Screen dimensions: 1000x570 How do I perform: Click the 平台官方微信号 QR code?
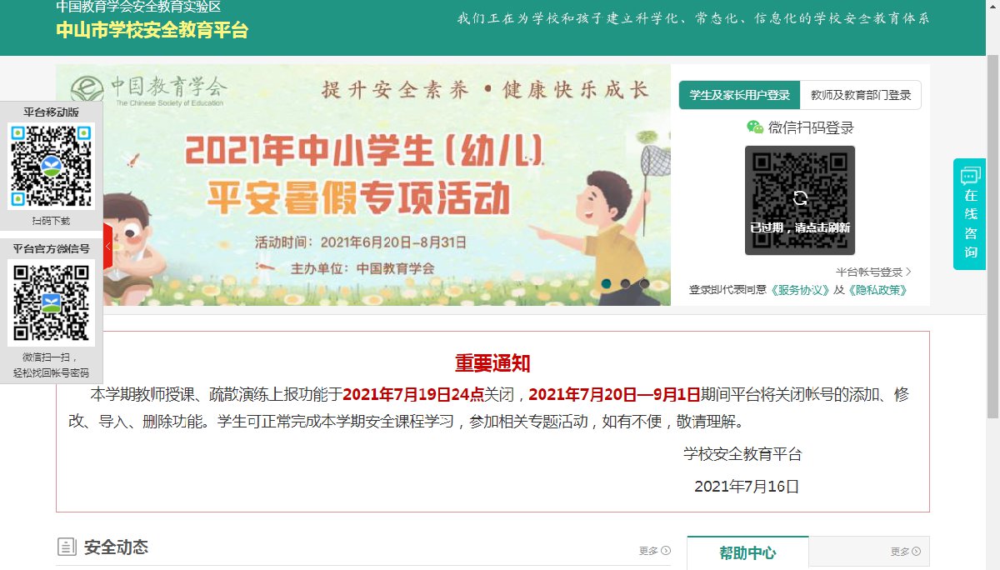point(52,302)
